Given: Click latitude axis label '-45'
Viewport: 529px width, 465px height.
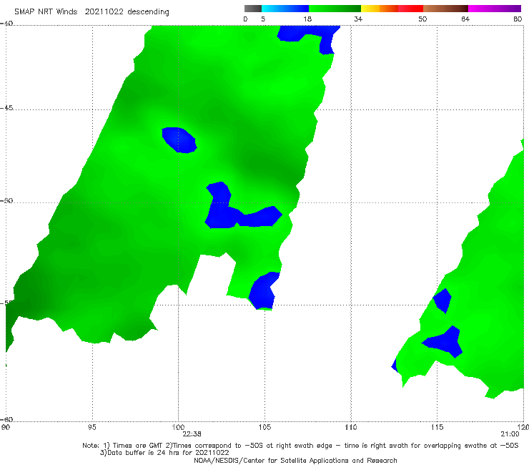Looking at the screenshot, I should click(6, 108).
